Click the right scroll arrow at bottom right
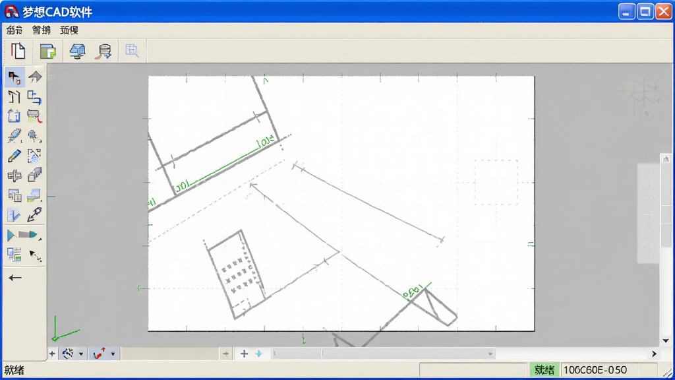Viewport: 675px width, 380px height. pos(655,354)
